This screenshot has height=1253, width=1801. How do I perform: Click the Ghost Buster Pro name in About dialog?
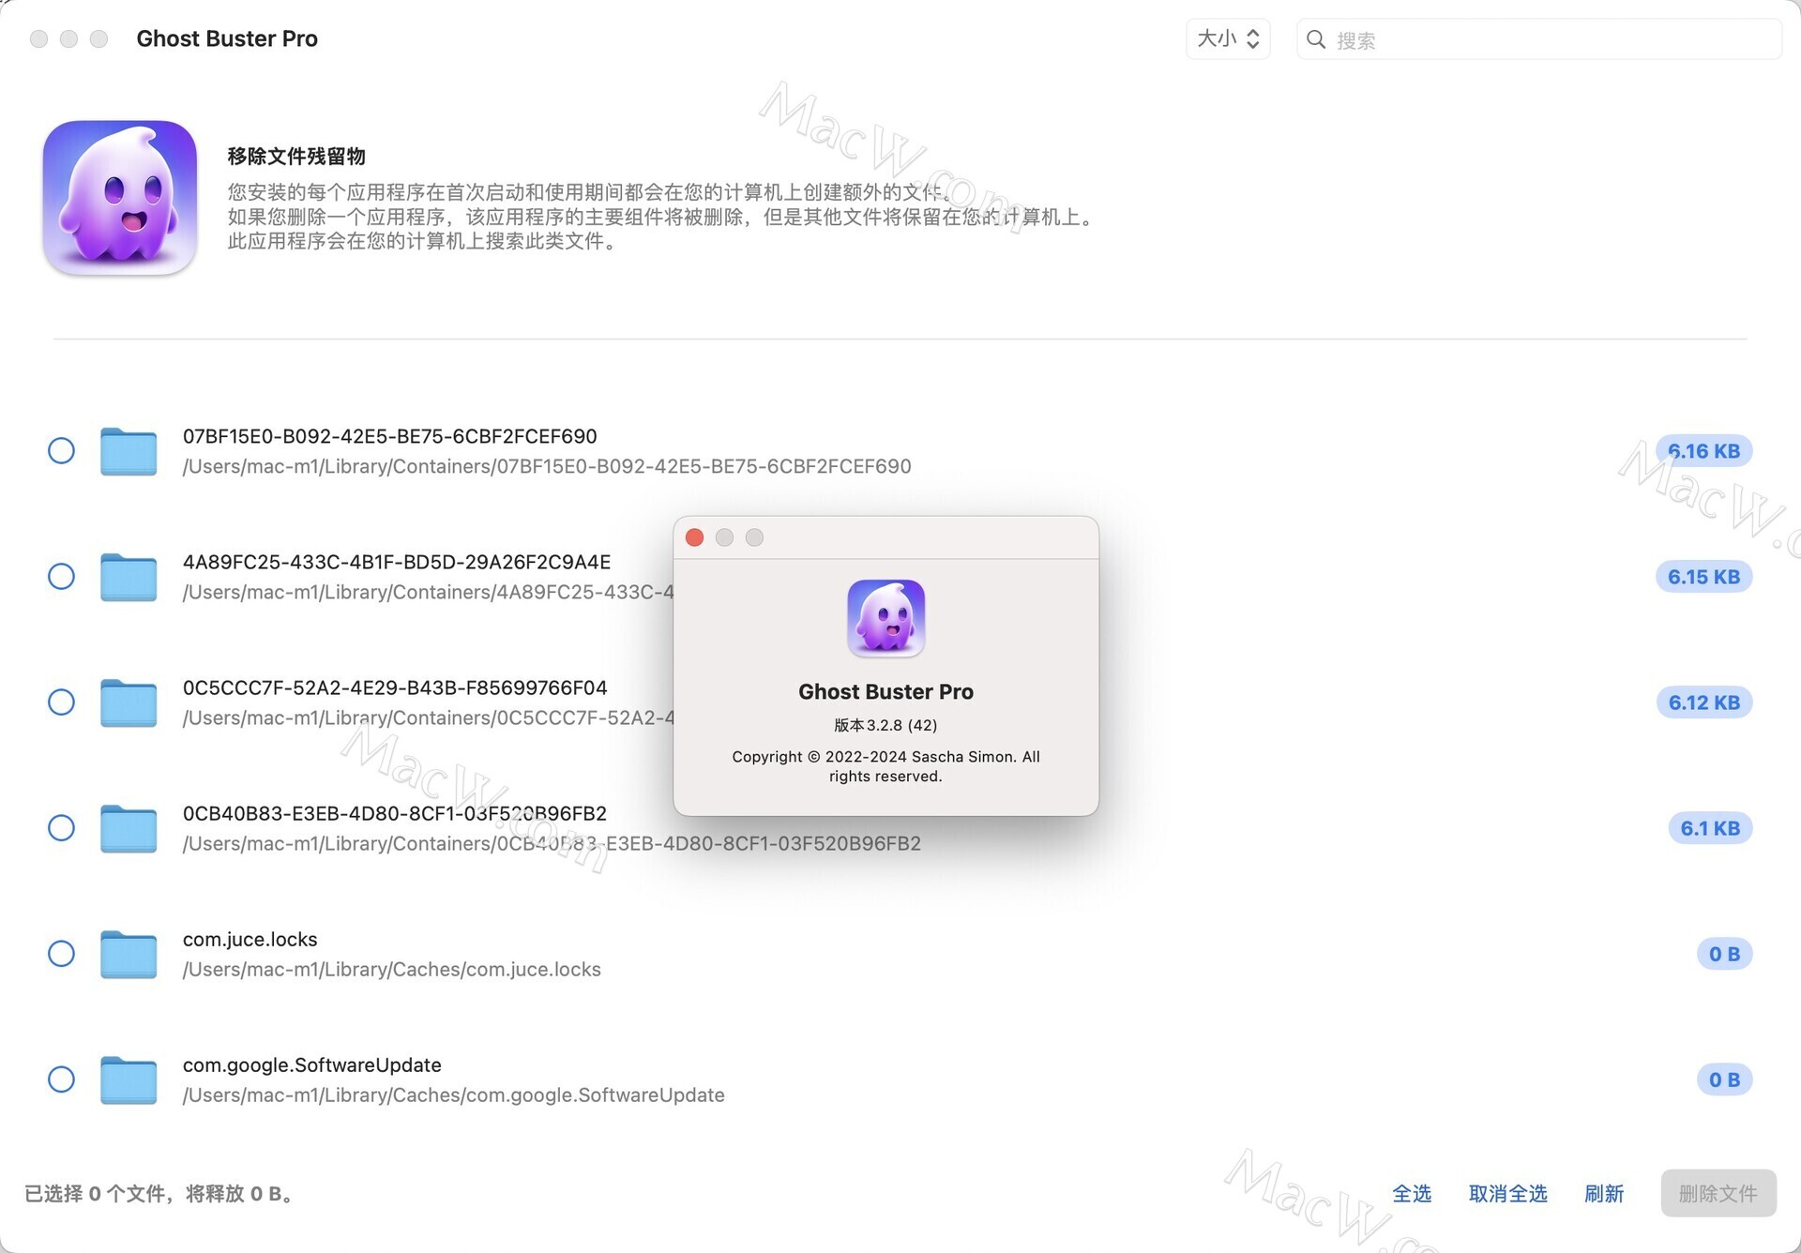click(885, 691)
